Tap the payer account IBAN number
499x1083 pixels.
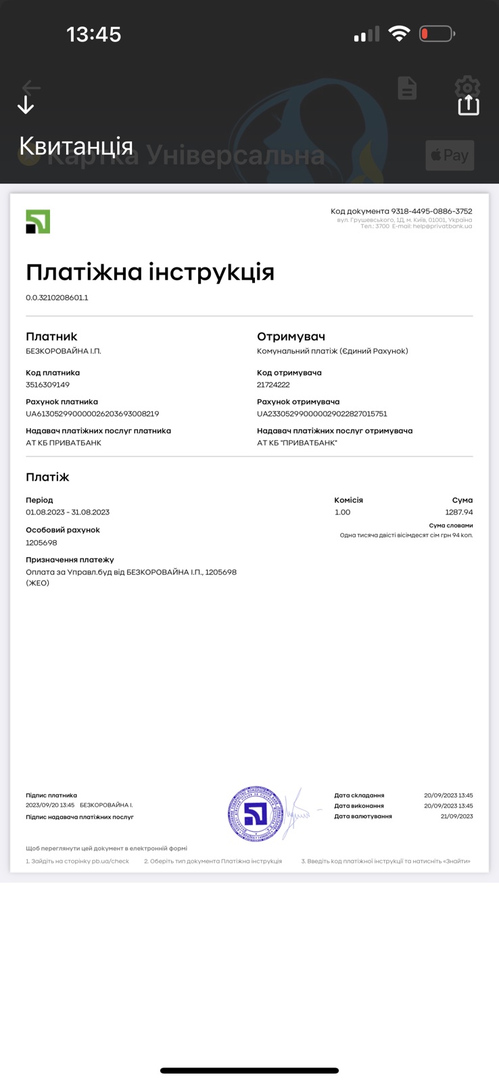[92, 414]
